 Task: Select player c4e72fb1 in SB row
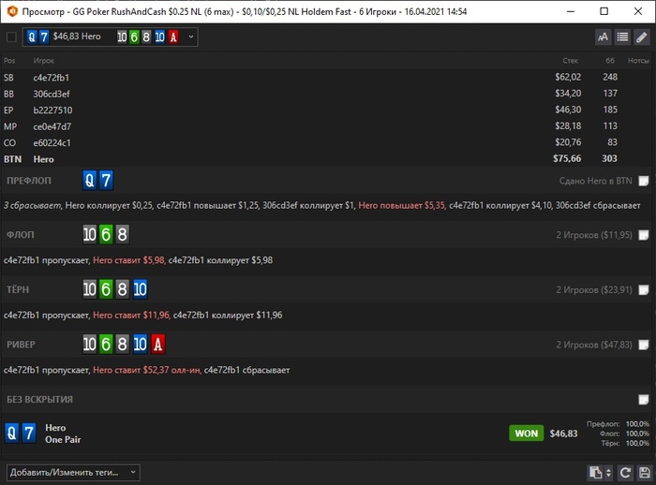point(51,78)
